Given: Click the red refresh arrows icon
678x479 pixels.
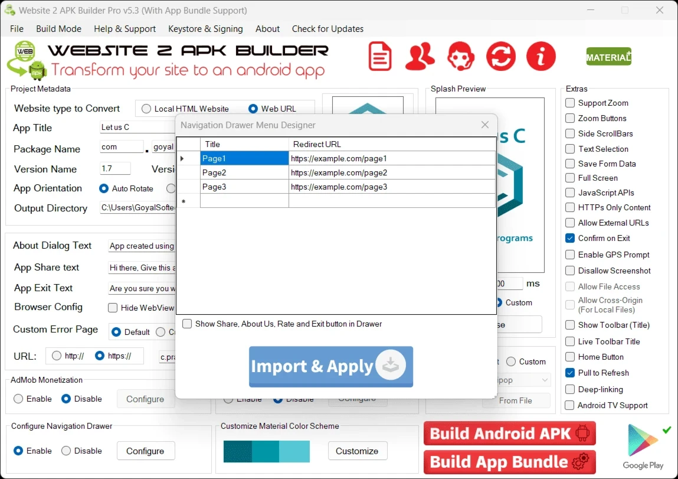Looking at the screenshot, I should [x=501, y=56].
